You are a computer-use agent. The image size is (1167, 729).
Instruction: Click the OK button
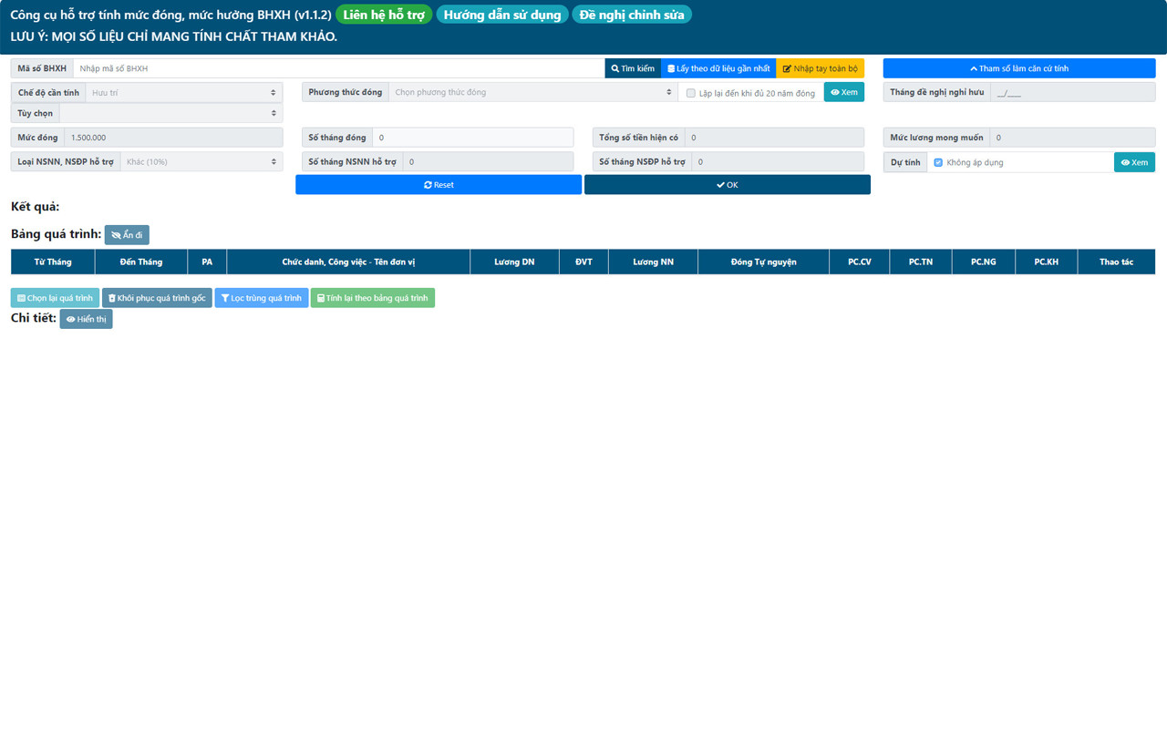(x=728, y=184)
